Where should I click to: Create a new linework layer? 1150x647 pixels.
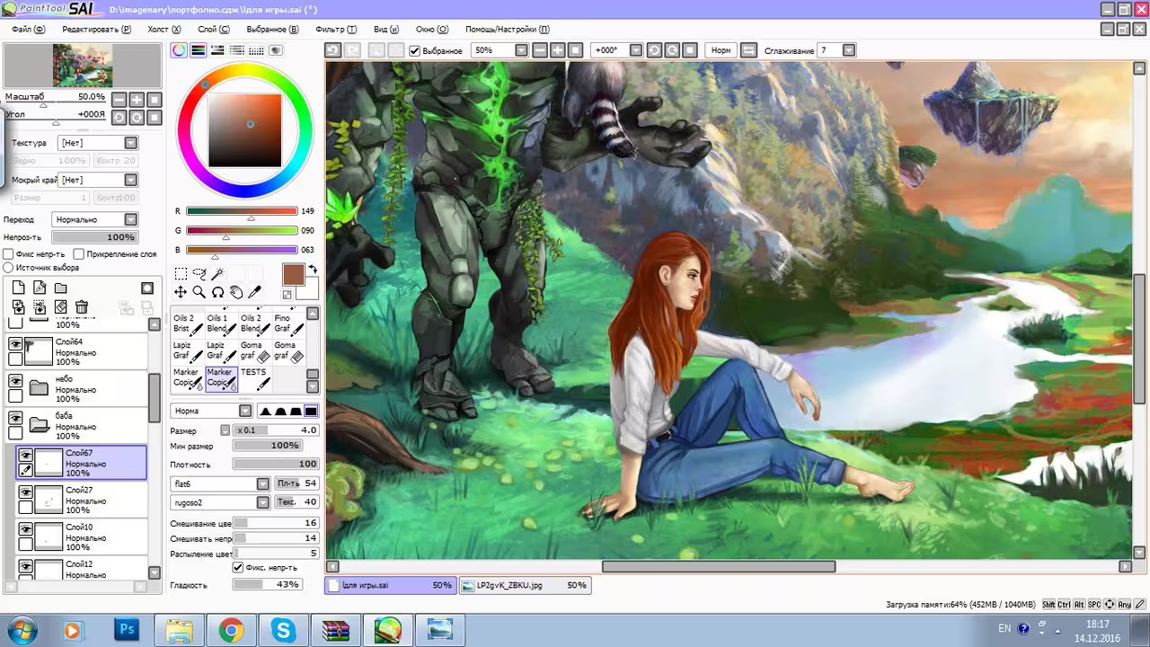point(40,288)
